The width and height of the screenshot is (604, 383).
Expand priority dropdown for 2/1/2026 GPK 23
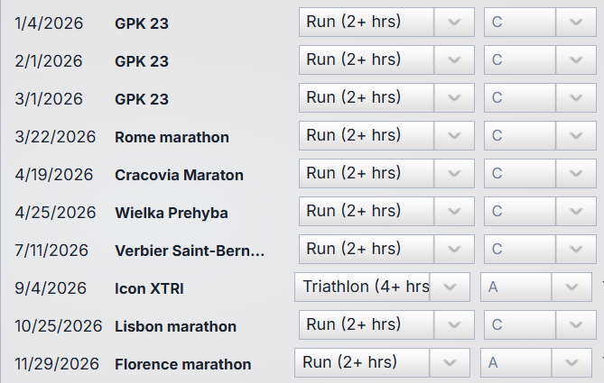(x=574, y=60)
